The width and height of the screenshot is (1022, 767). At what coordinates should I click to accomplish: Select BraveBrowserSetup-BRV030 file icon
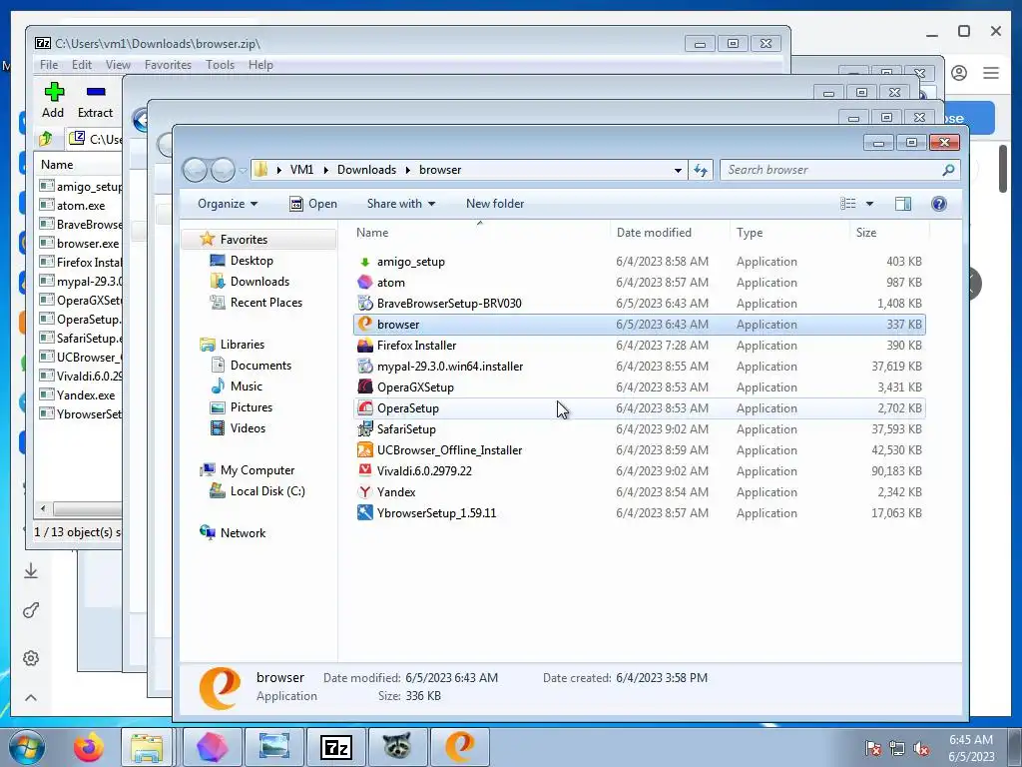coord(365,304)
